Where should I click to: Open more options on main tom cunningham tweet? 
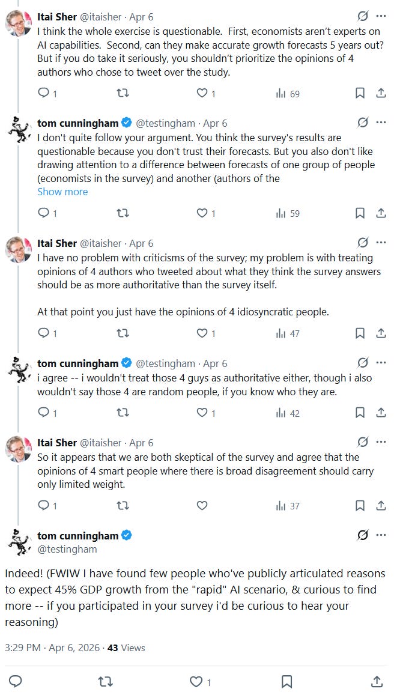(381, 535)
